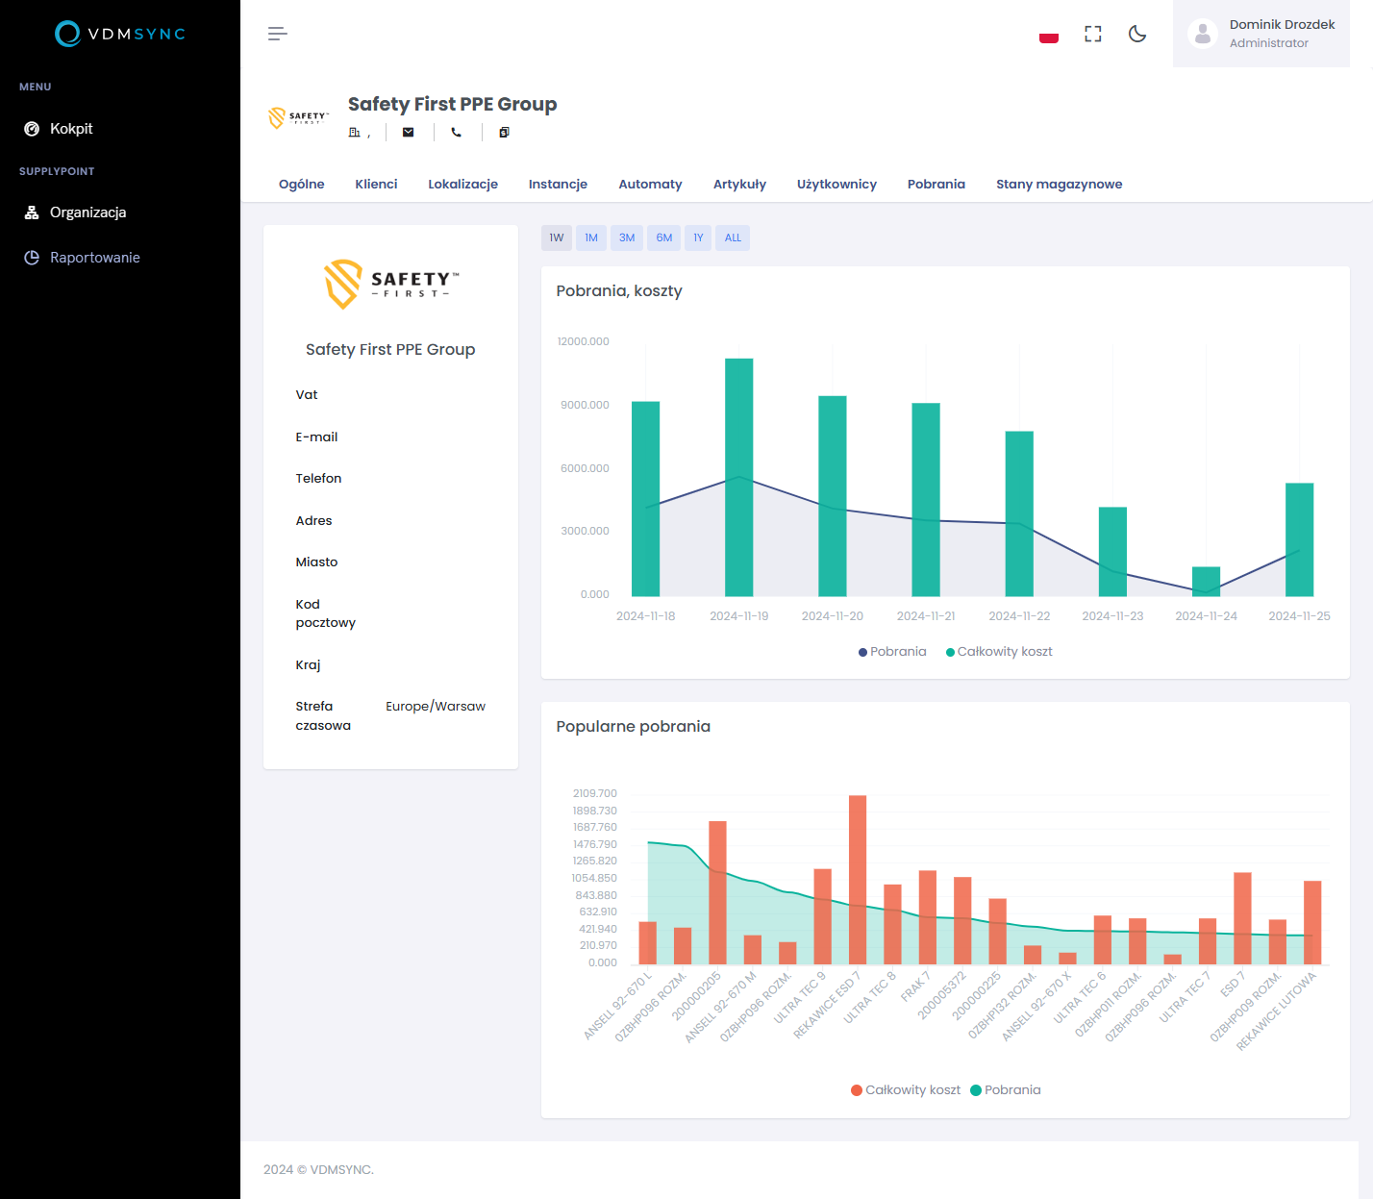Switch to Stany magazynowe tab
The height and width of the screenshot is (1199, 1373).
coord(1059,185)
